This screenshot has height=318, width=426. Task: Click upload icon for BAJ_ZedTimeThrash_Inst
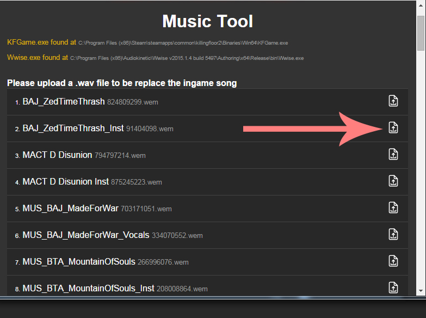[393, 128]
